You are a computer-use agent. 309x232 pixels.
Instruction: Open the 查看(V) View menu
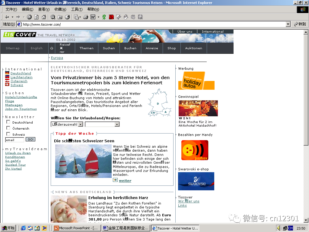(44, 9)
